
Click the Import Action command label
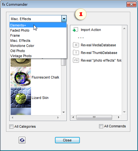(91, 30)
